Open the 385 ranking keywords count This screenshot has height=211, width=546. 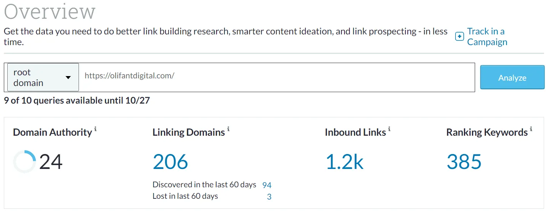point(464,162)
